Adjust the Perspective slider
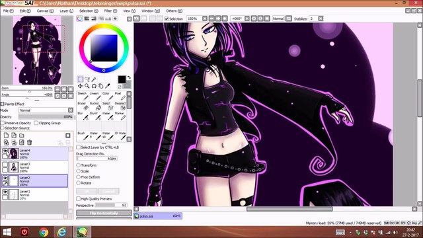423x238 pixels. pos(111,205)
